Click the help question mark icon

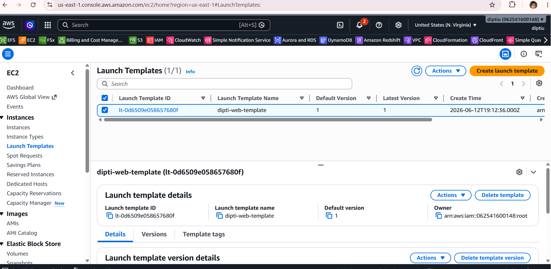(379, 25)
